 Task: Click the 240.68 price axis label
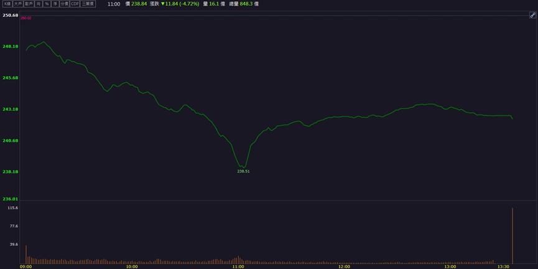tap(11, 141)
